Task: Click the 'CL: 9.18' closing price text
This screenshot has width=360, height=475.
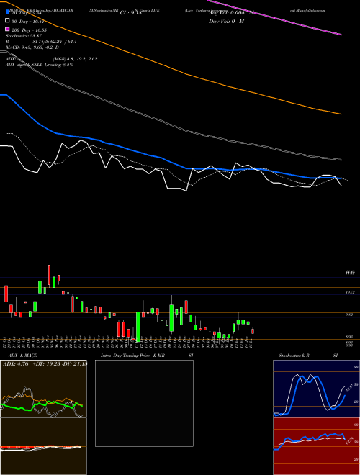Action: [x=130, y=13]
